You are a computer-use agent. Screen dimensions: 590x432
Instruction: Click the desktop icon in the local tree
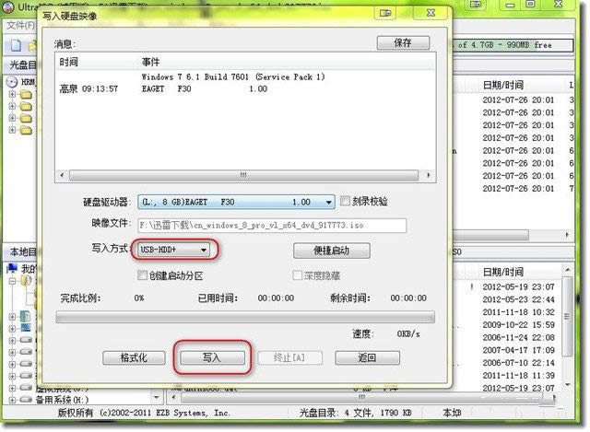(26, 328)
